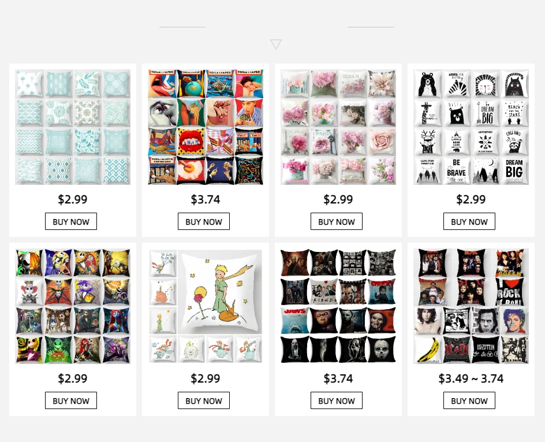The height and width of the screenshot is (442, 545).
Task: Click the $3.74 price under horror pillows
Action: [x=338, y=378]
